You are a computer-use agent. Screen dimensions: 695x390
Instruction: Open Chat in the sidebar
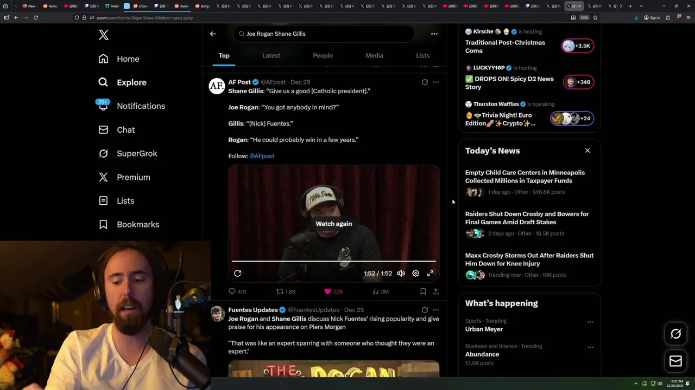pyautogui.click(x=116, y=130)
